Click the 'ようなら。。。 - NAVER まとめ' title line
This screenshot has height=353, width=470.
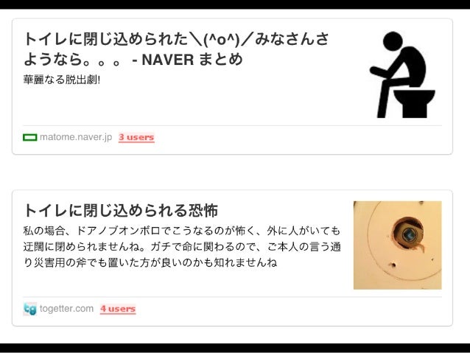(133, 59)
